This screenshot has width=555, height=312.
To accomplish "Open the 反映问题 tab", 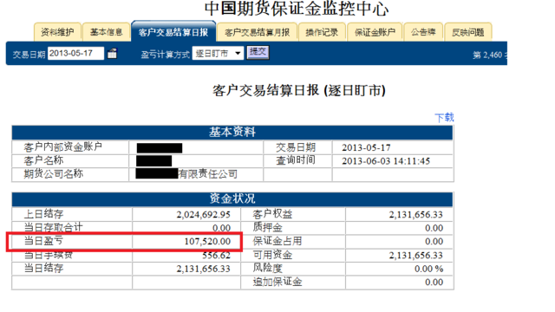I will coord(468,32).
